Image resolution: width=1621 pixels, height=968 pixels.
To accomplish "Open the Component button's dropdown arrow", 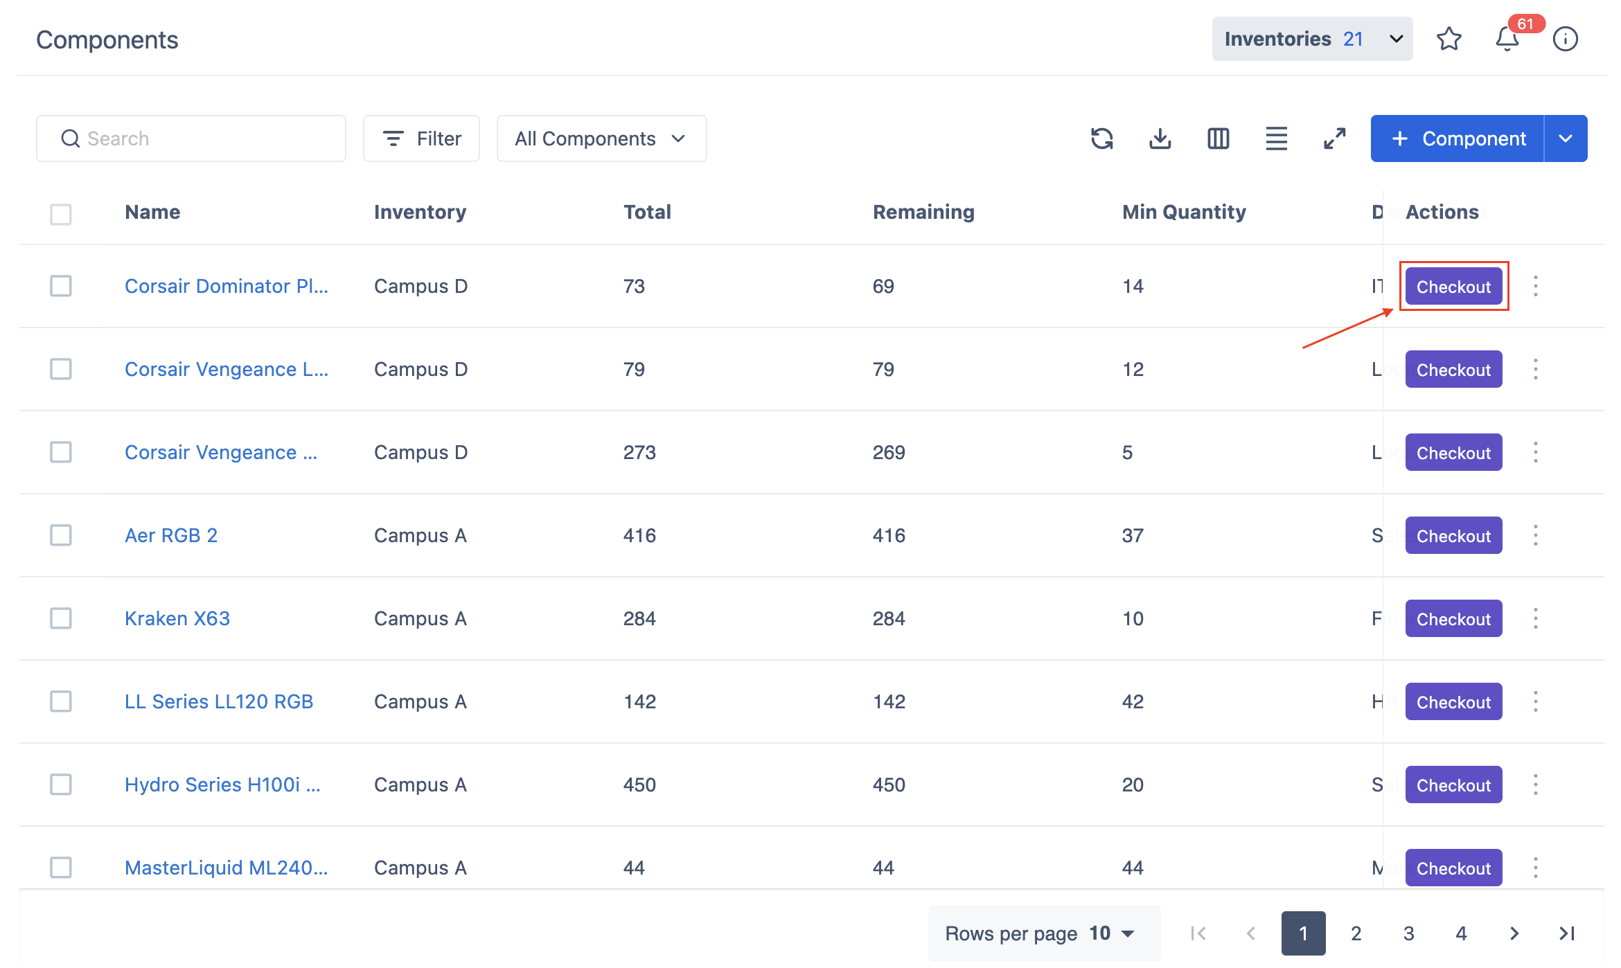I will [1566, 138].
